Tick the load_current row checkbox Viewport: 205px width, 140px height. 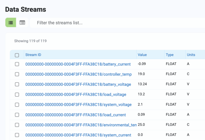pos(17,115)
